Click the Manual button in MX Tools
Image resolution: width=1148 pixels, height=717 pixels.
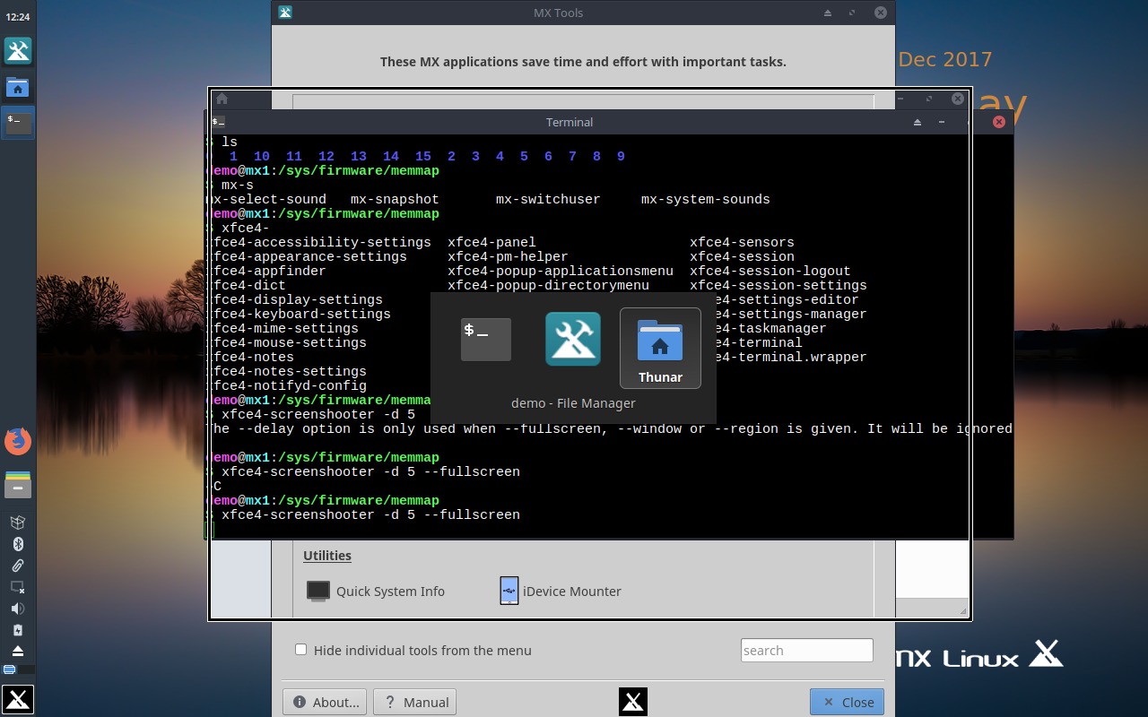coord(414,702)
